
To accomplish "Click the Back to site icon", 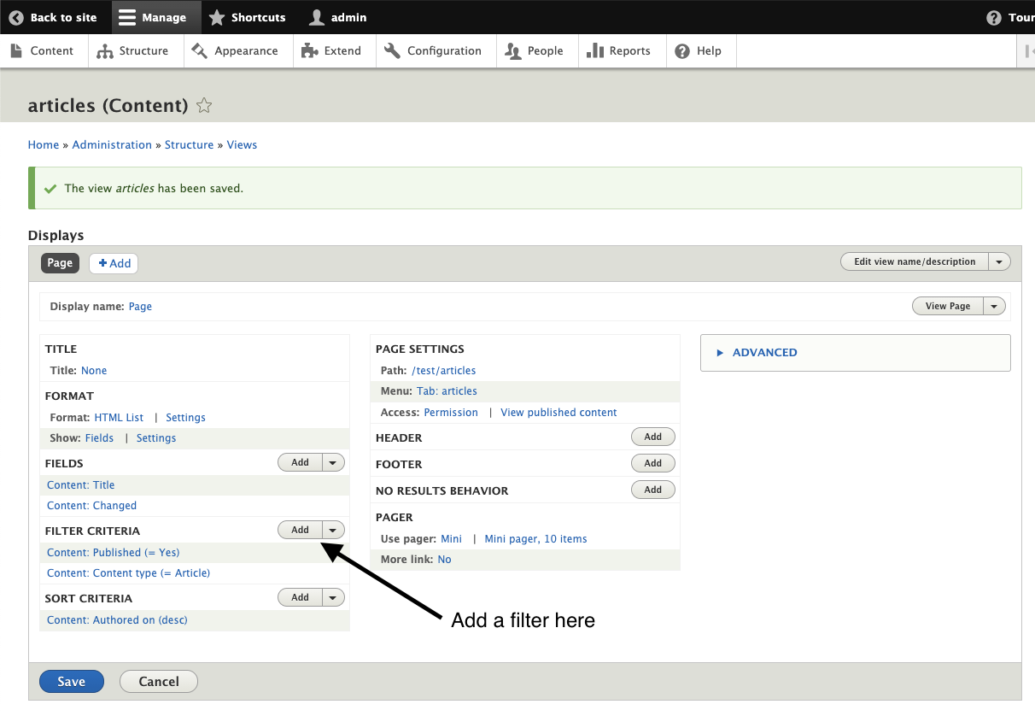I will click(17, 17).
